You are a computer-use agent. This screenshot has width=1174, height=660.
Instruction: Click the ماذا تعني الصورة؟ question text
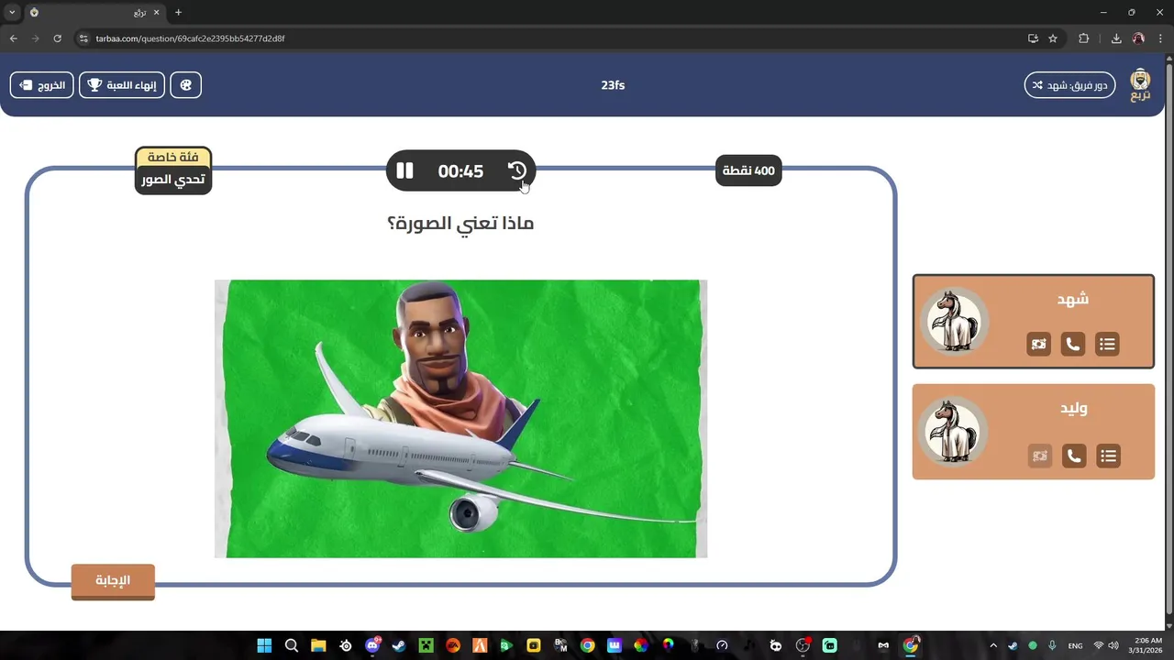click(x=460, y=223)
